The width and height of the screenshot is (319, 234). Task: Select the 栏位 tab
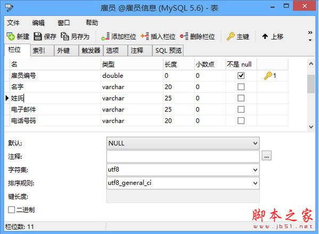click(18, 50)
